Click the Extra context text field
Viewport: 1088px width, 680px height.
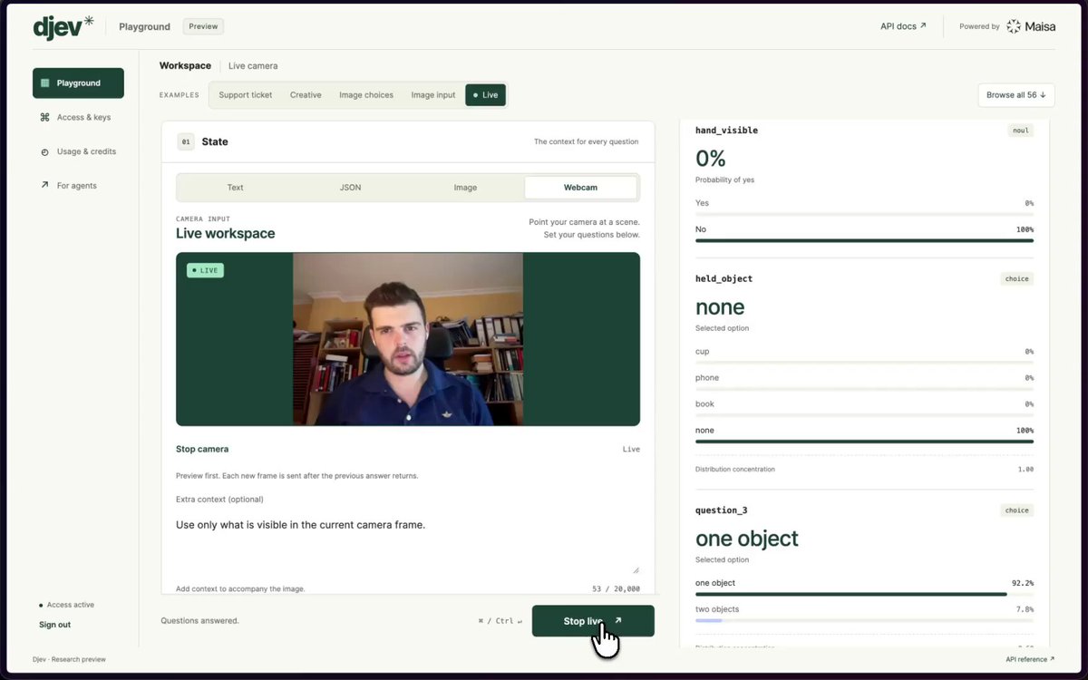pos(408,544)
